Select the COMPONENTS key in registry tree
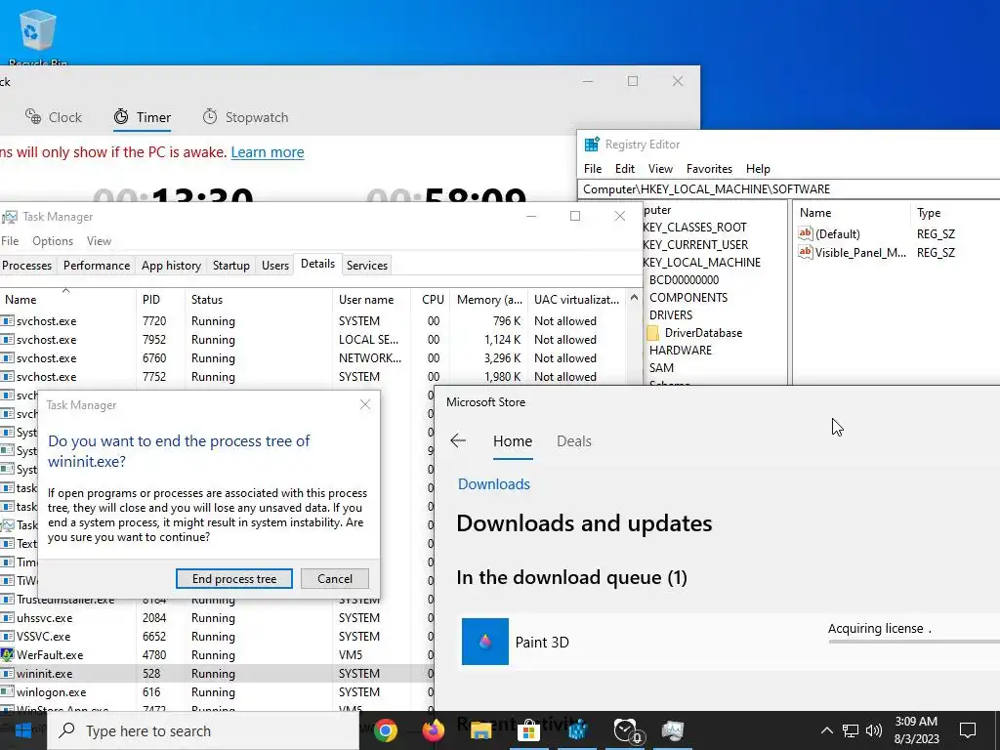The width and height of the screenshot is (1000, 750). pyautogui.click(x=688, y=298)
